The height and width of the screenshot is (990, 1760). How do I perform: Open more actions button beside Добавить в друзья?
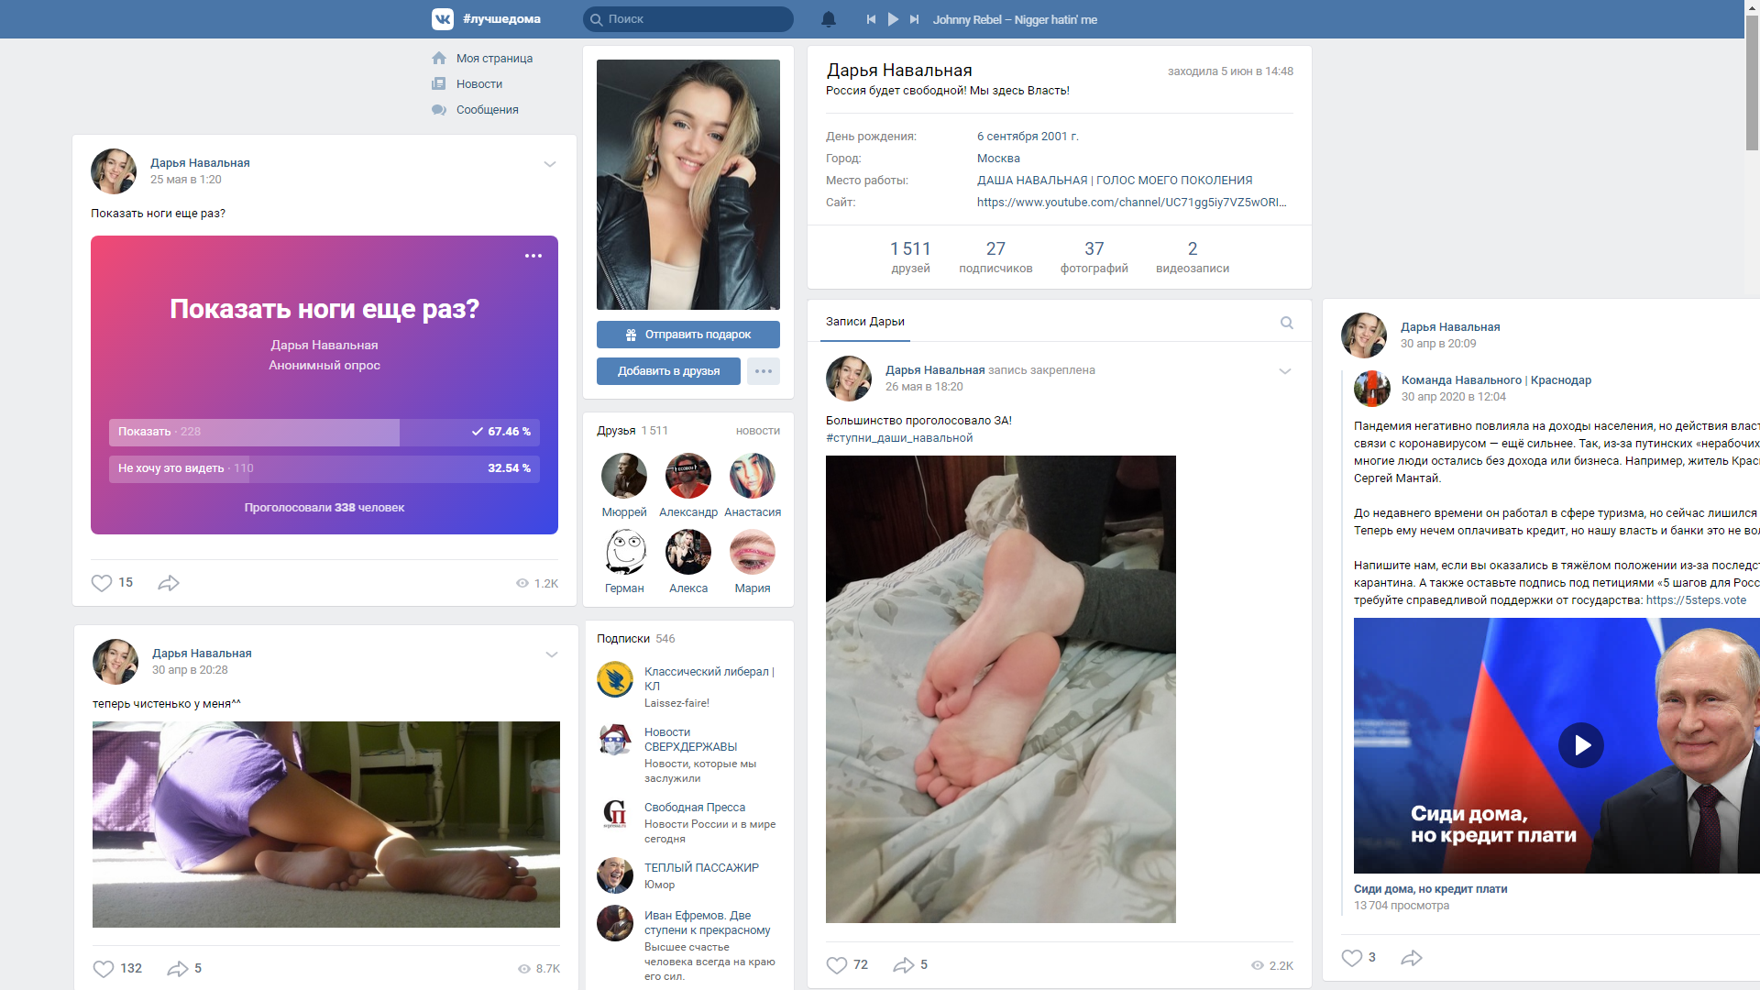click(x=764, y=371)
